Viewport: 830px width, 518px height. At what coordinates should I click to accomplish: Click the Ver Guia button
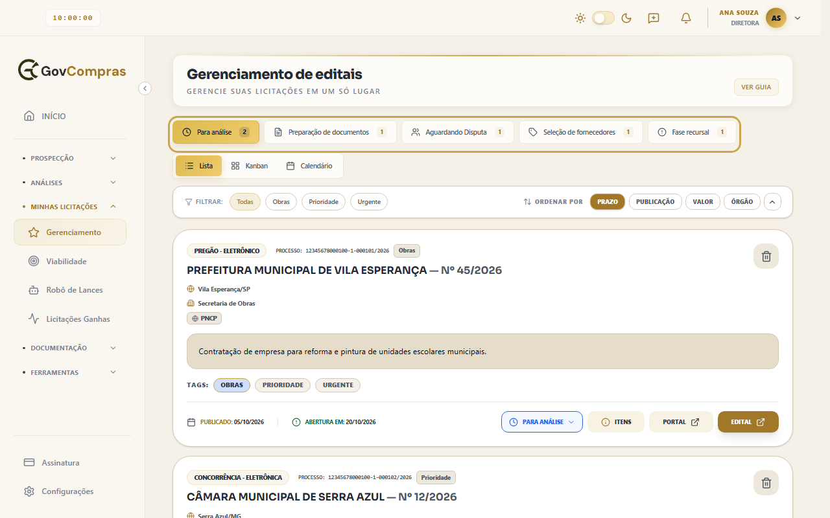click(x=756, y=87)
